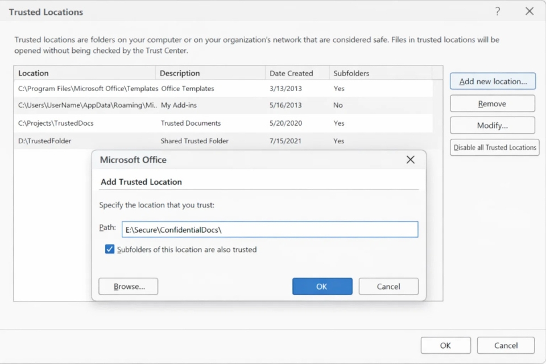This screenshot has height=364, width=546.
Task: Select the D:\TrustedFolder row
Action: 68,140
